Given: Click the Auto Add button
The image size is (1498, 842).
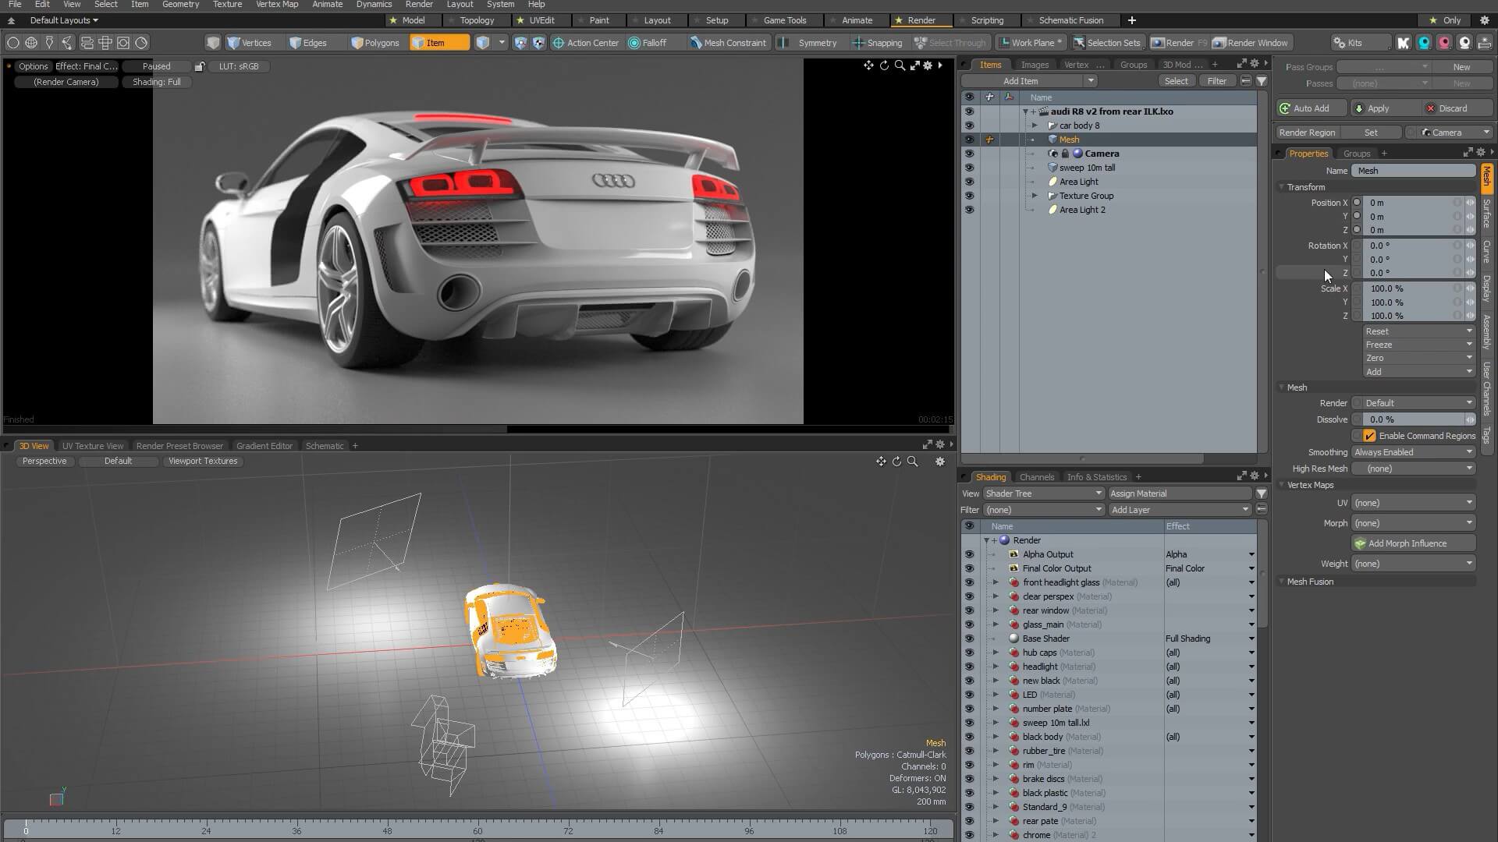Looking at the screenshot, I should pos(1312,108).
